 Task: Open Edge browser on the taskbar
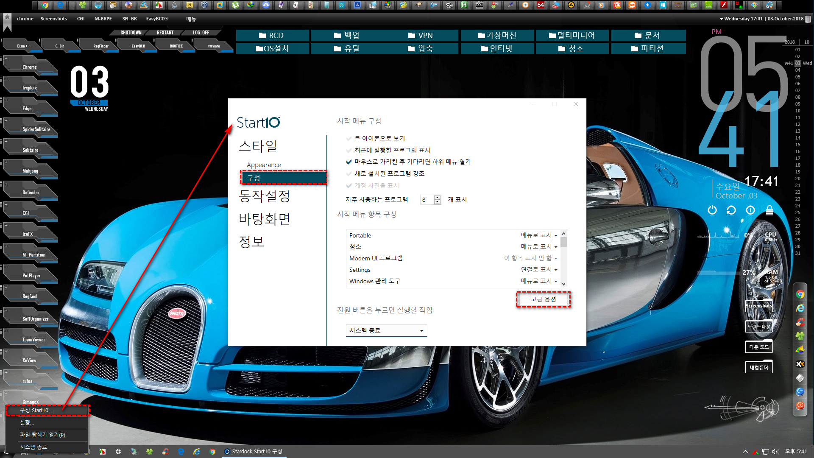(x=181, y=452)
